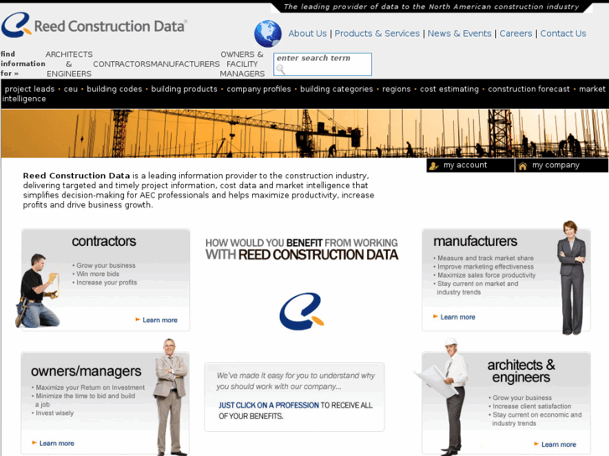This screenshot has width=609, height=456.
Task: Go to News & Events
Action: click(459, 33)
